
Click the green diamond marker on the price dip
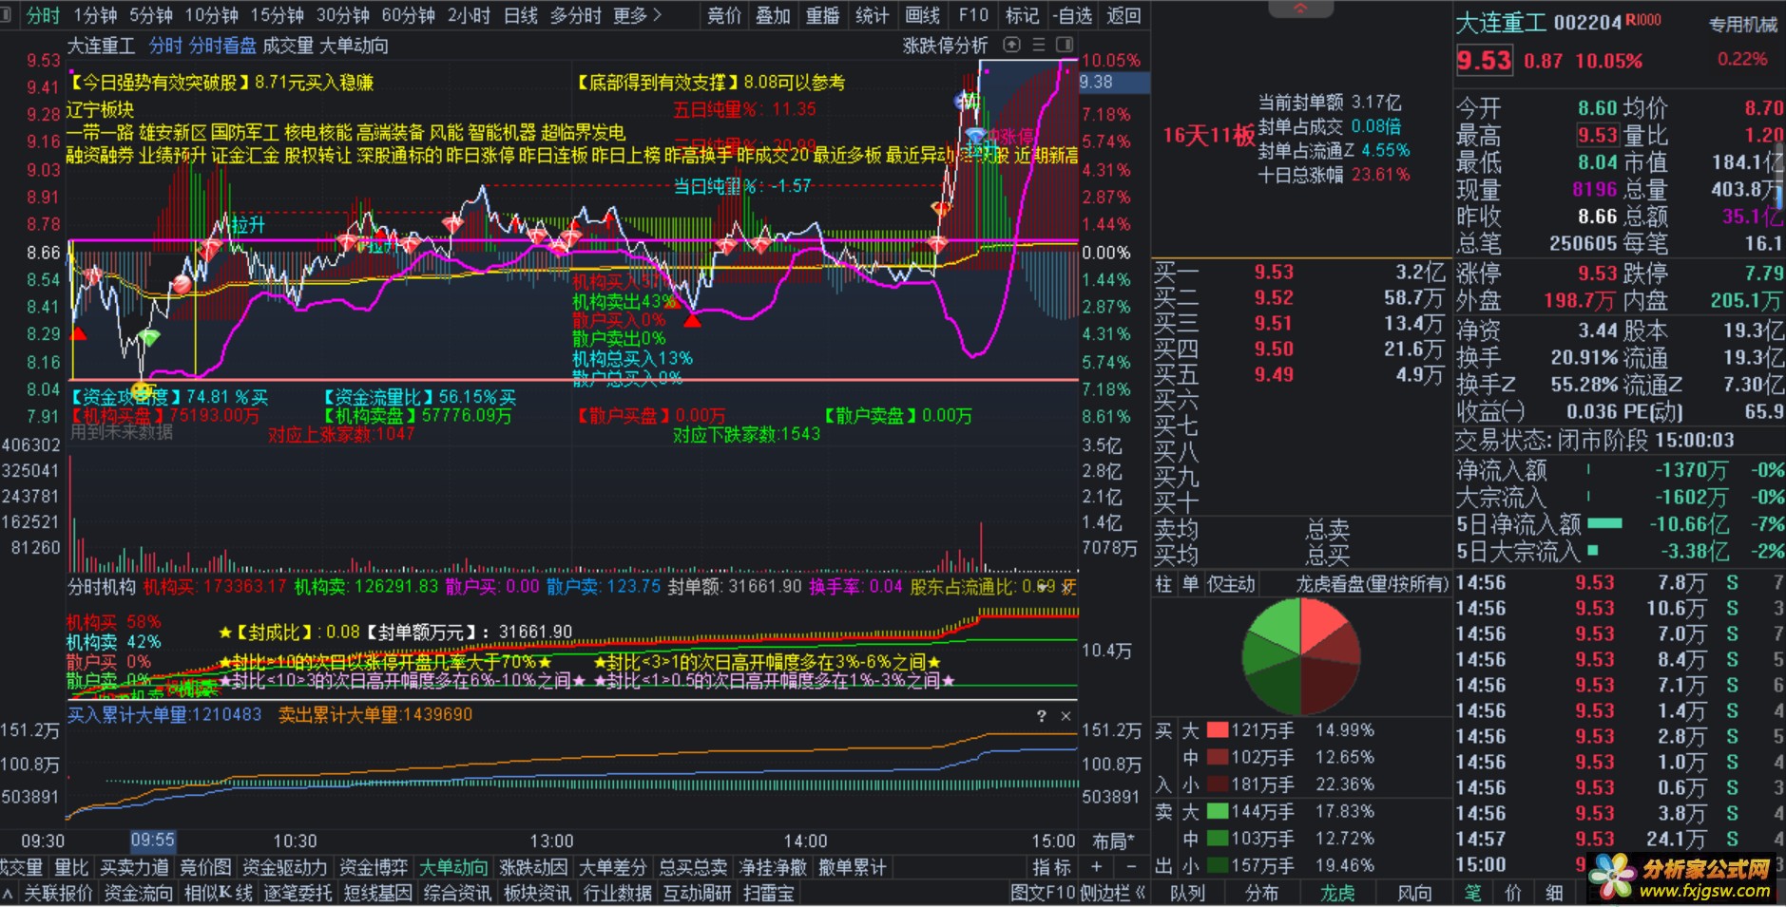click(x=147, y=337)
